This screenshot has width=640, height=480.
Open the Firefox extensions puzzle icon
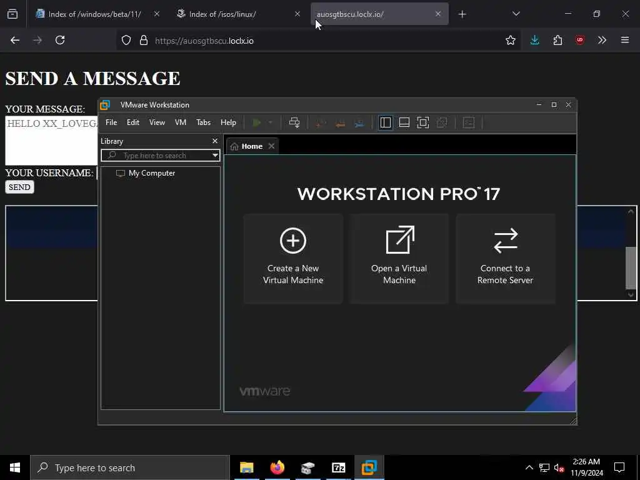[x=557, y=40]
